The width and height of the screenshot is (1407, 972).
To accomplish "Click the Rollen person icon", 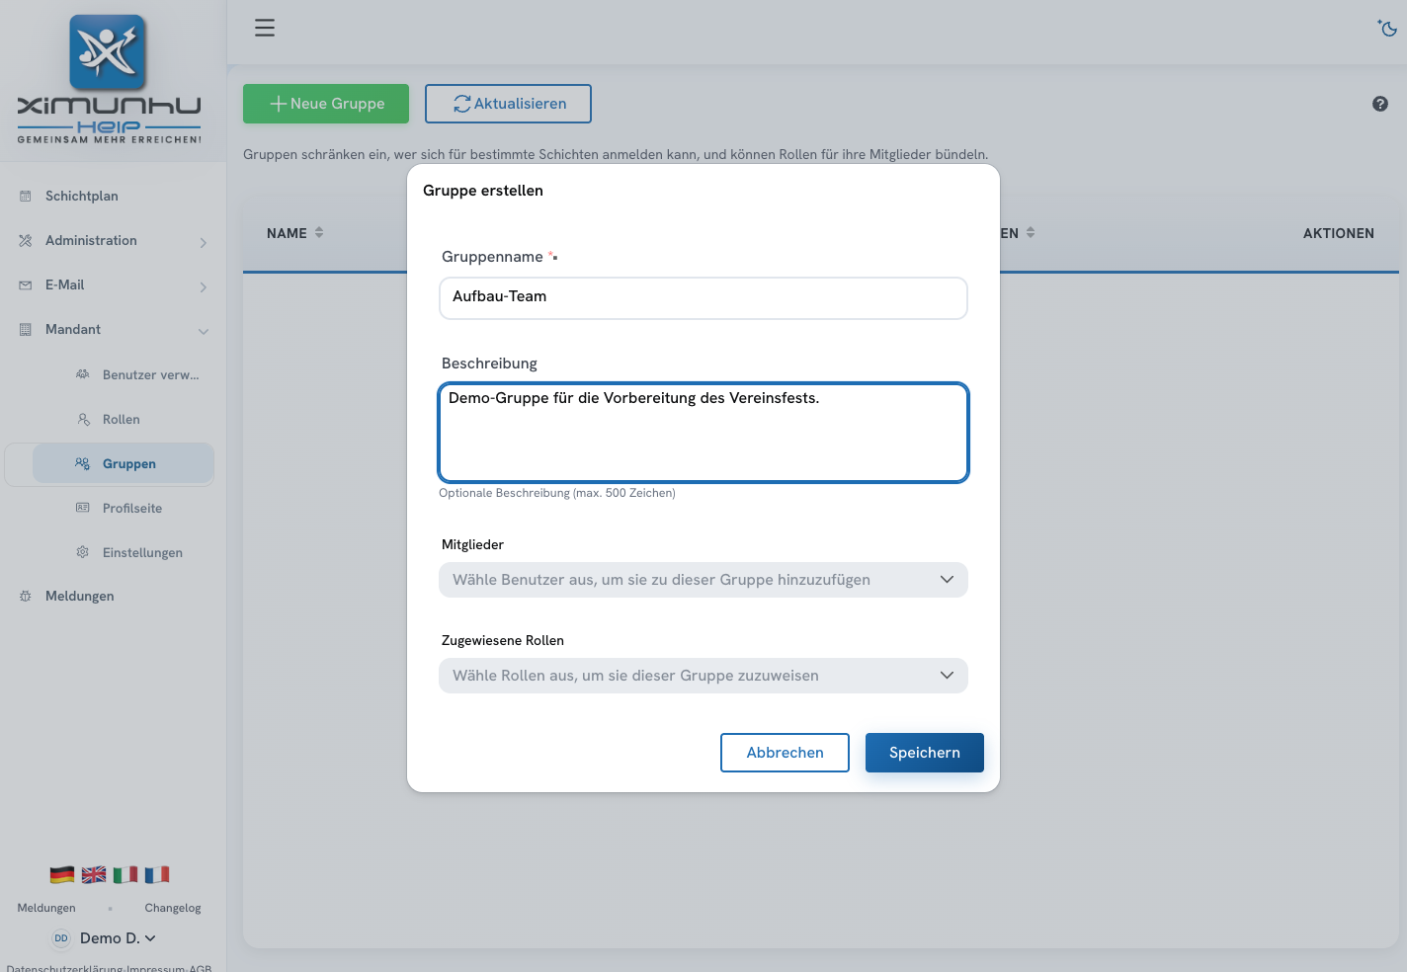I will [83, 420].
